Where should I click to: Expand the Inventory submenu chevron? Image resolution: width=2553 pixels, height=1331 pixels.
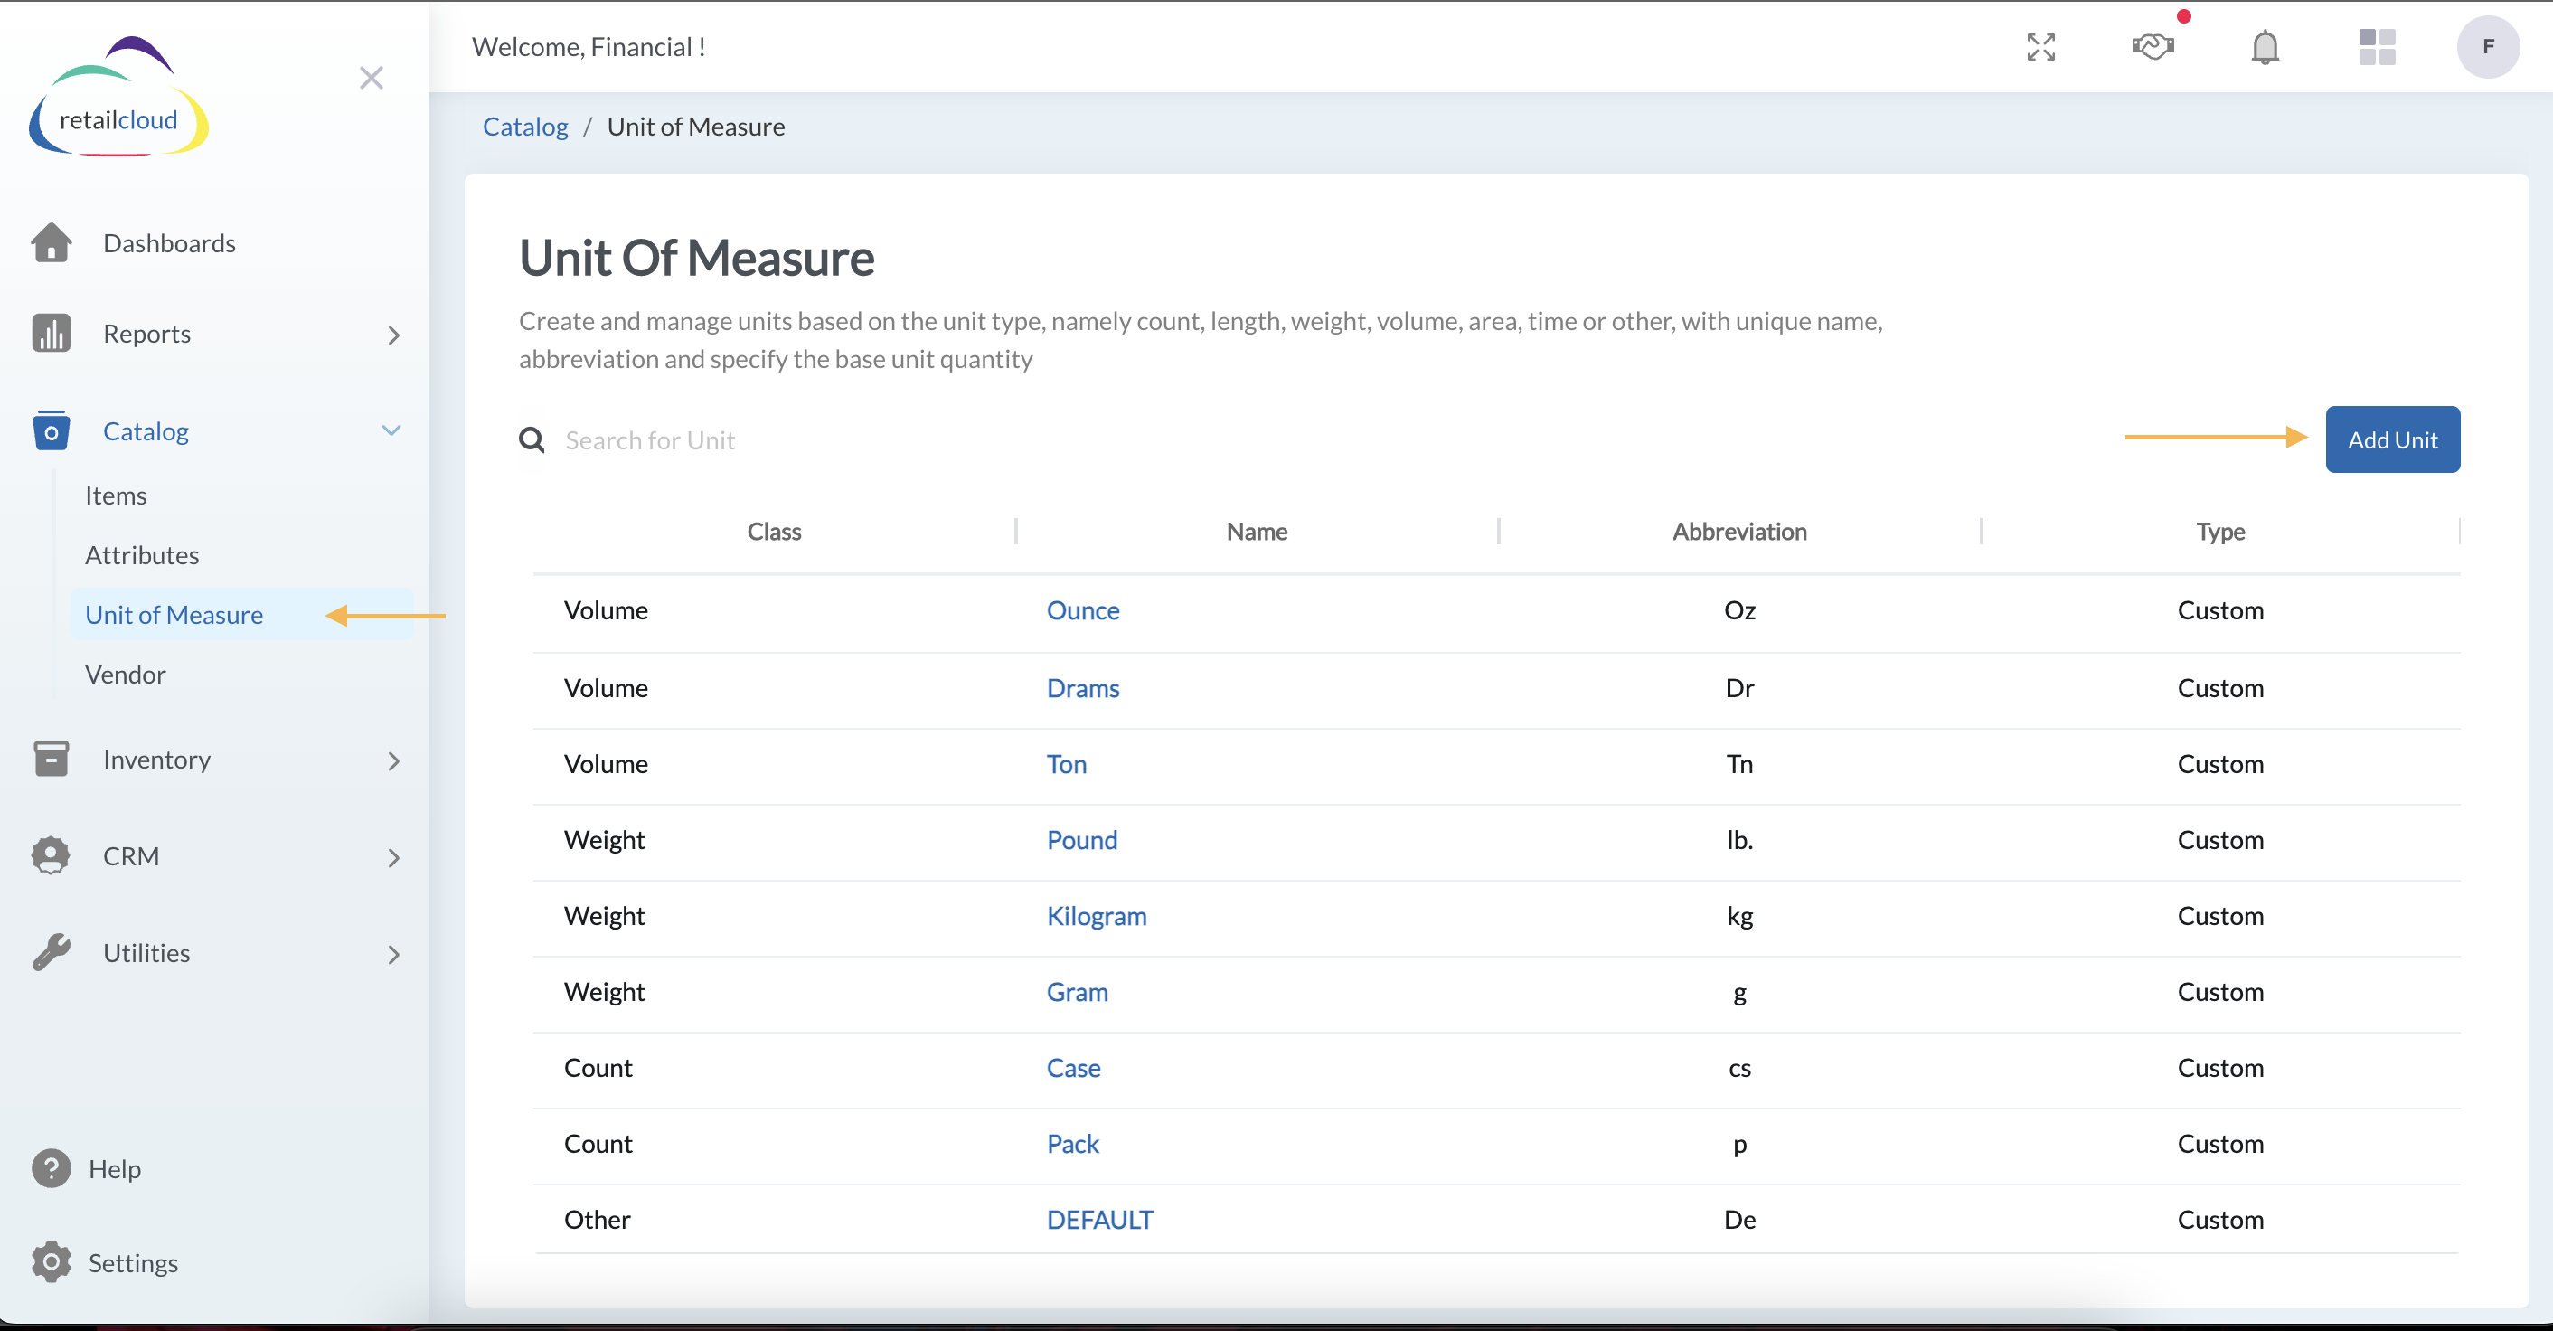(x=393, y=761)
